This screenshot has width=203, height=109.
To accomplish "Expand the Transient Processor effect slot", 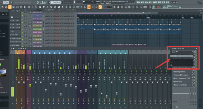I will [x=173, y=75].
